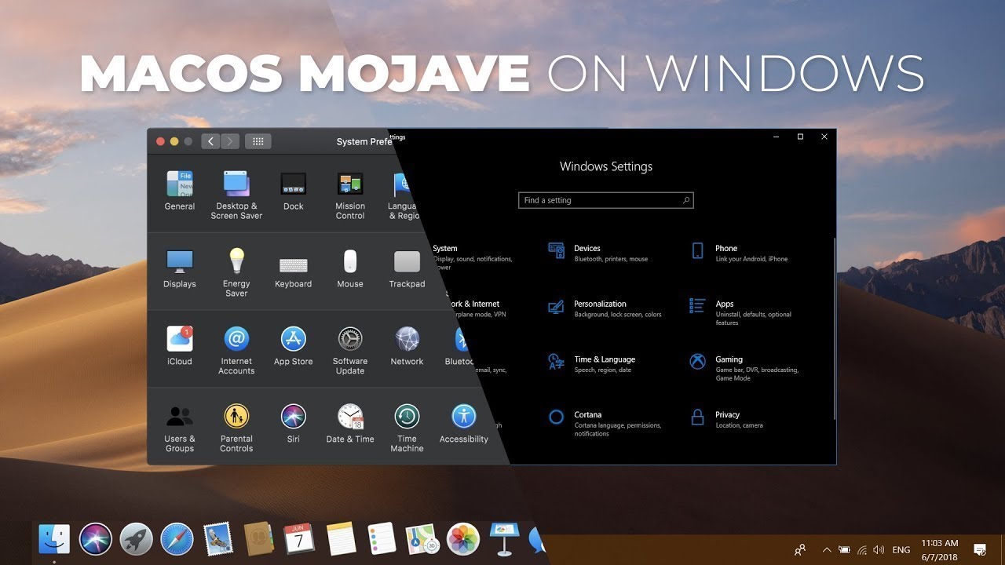The image size is (1005, 565).
Task: Open Notes from the dock
Action: (341, 538)
